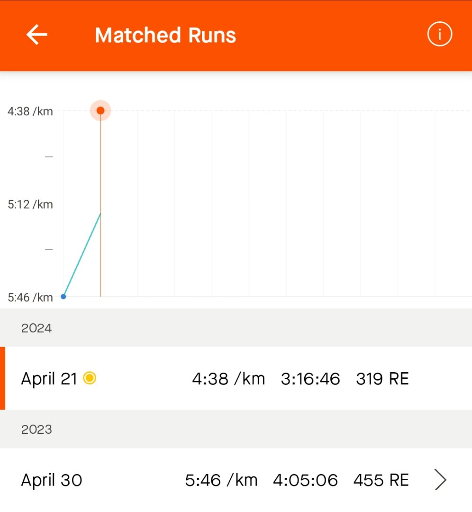Tap the 5:12 /km pace axis label
Screen dimensions: 472x512
30,204
